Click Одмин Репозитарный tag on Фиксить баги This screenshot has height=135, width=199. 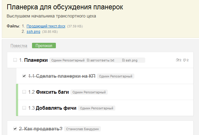(89, 92)
